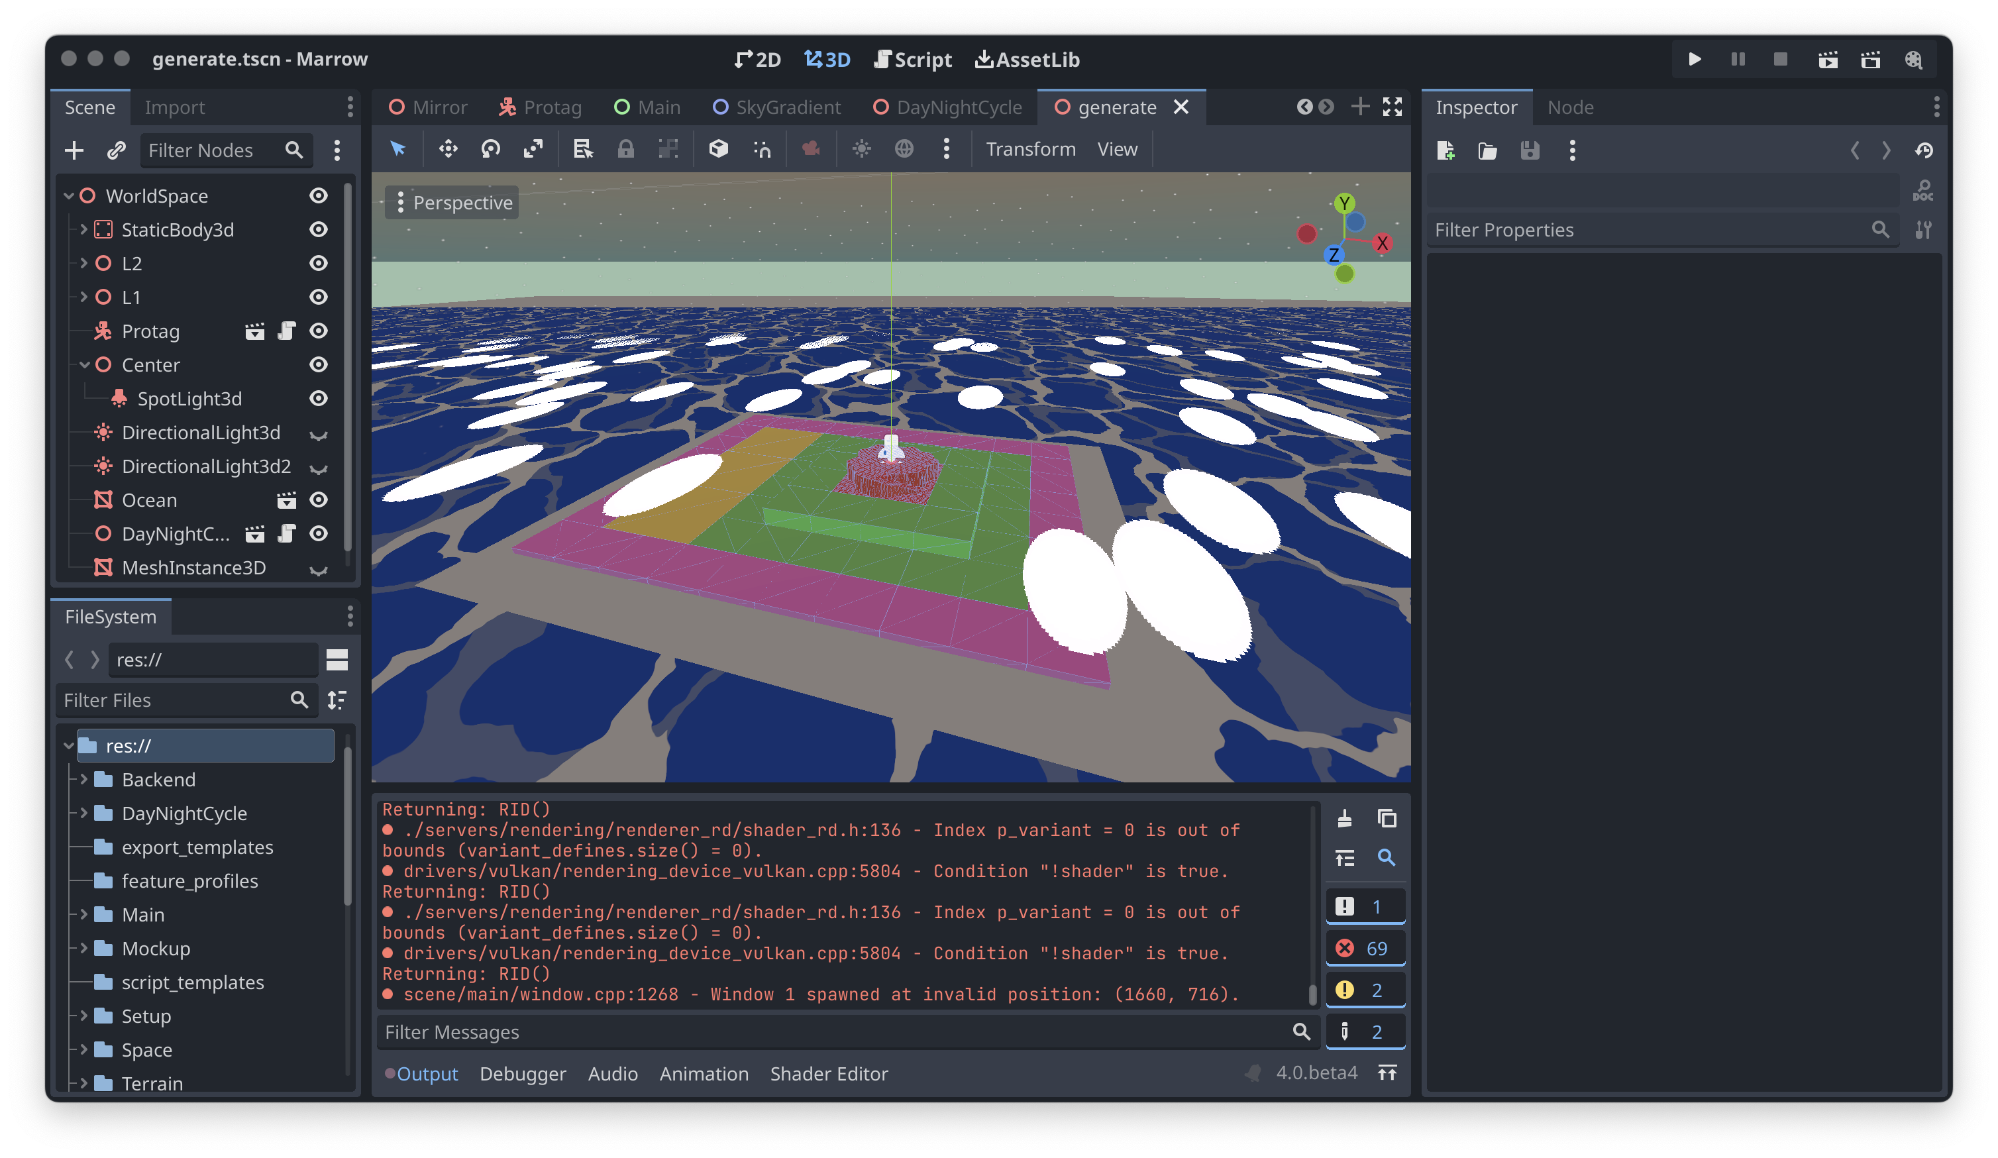
Task: Click the lock selected node icon
Action: (625, 149)
